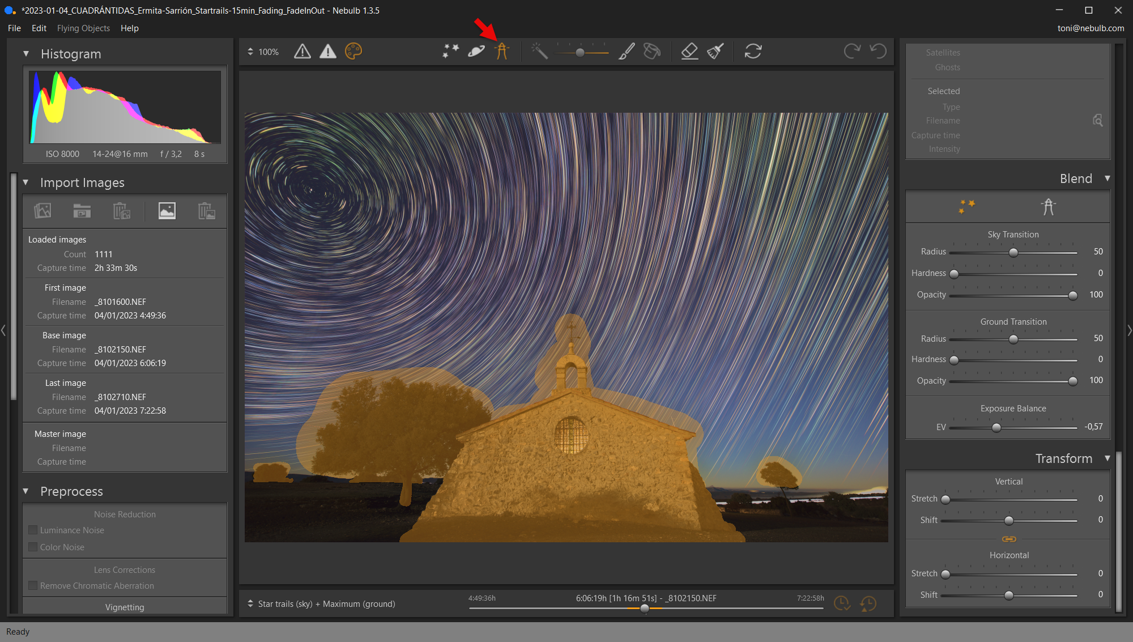This screenshot has width=1133, height=642.
Task: Click the left panel vertical scrollbar
Action: 14,286
